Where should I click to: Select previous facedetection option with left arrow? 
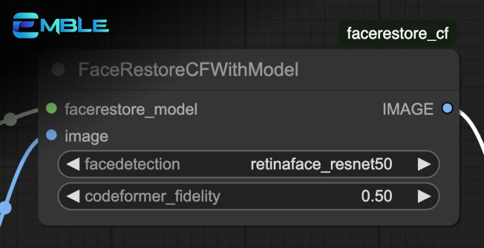73,164
